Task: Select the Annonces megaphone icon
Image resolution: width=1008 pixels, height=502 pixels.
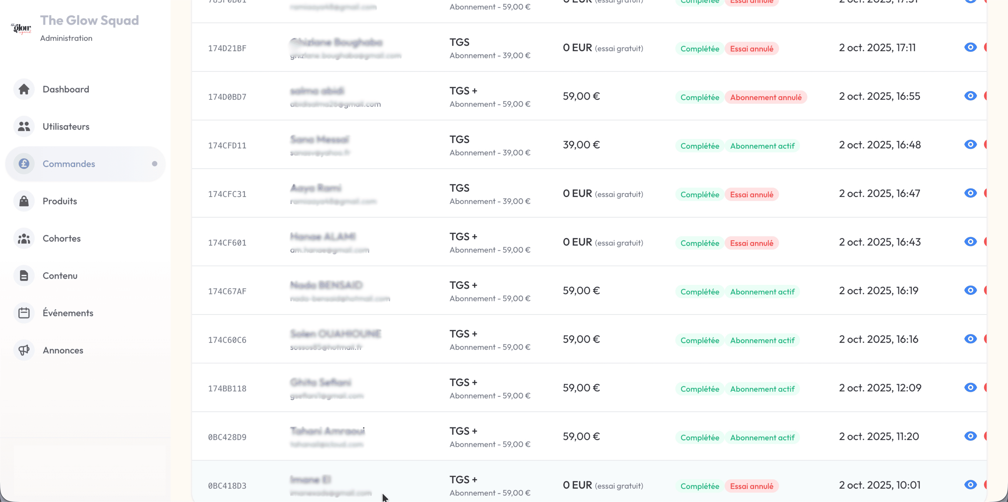Action: point(23,350)
